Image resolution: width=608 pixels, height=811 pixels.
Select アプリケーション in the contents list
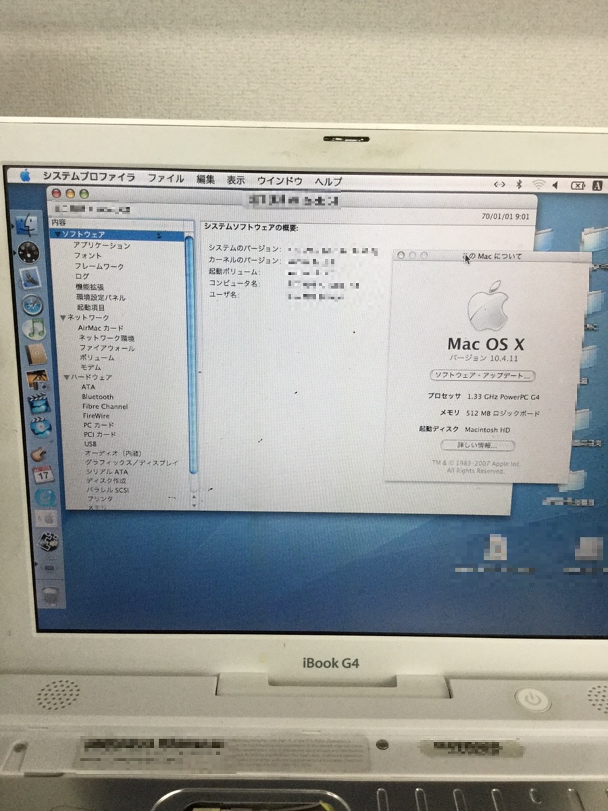(x=102, y=245)
